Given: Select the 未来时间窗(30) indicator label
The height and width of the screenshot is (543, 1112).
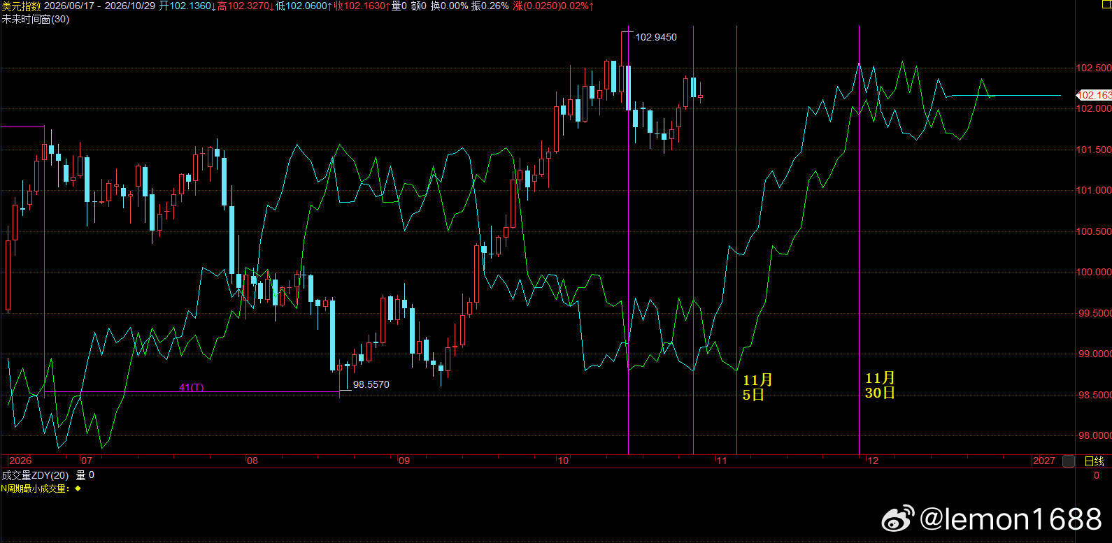Looking at the screenshot, I should coord(35,19).
